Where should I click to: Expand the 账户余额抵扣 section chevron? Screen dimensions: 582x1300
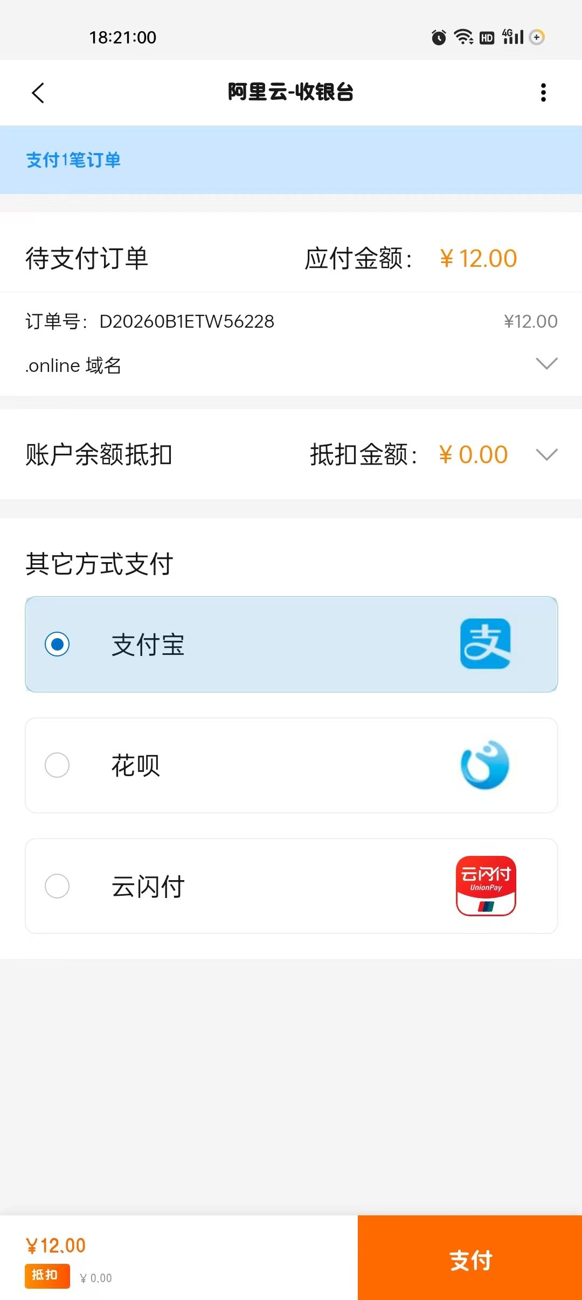click(x=546, y=455)
